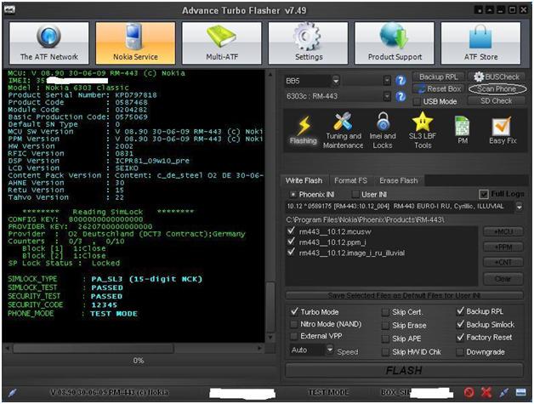Image resolution: width=534 pixels, height=404 pixels.
Task: Expand the Auto speed dropdown
Action: tap(330, 350)
